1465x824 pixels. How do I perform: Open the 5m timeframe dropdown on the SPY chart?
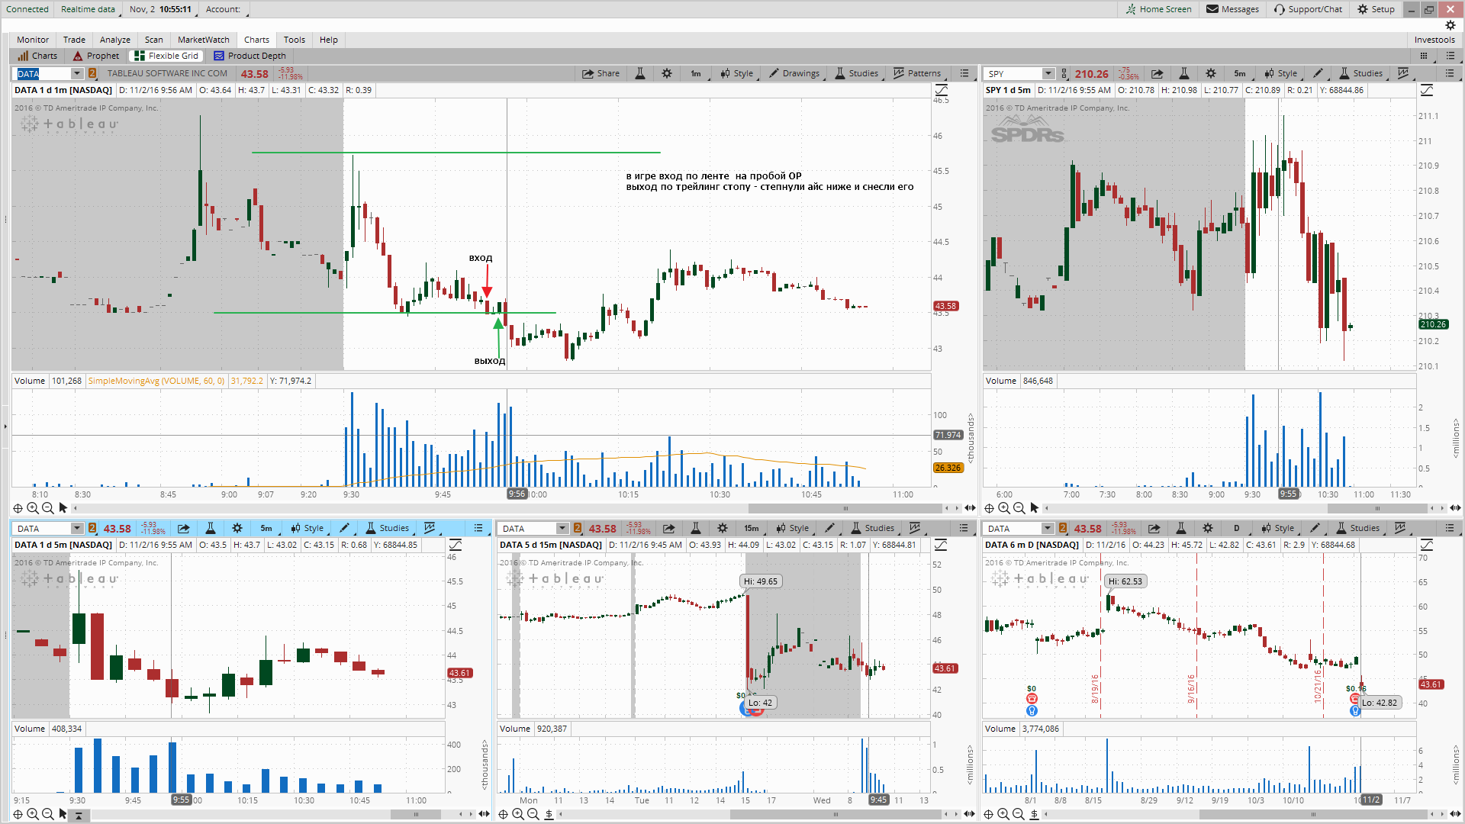tap(1240, 73)
